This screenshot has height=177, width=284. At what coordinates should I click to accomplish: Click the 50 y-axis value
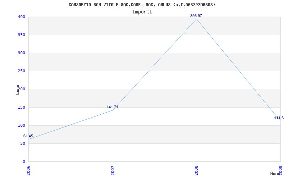22,144
